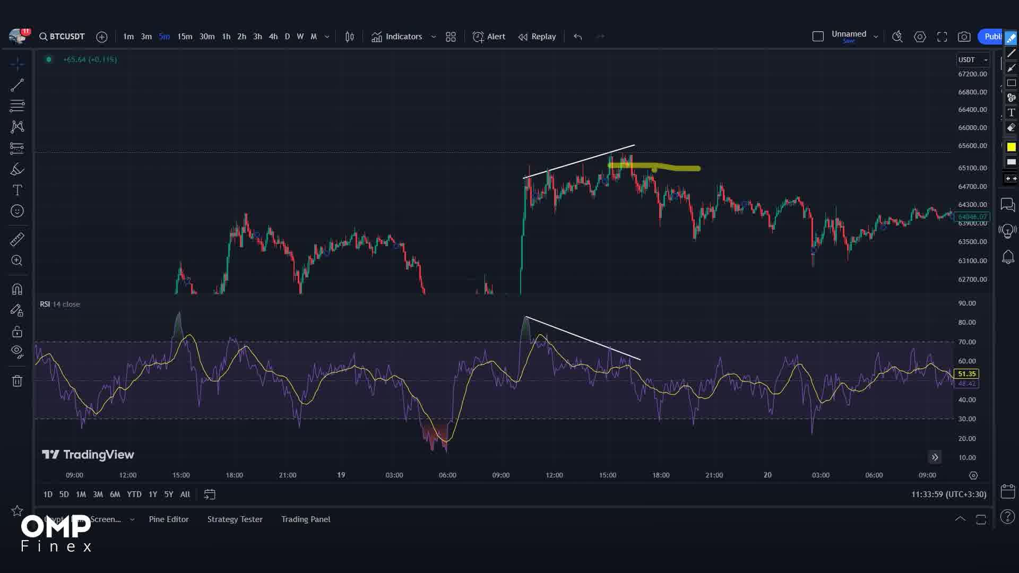Toggle the Lock all drawings icon

pyautogui.click(x=17, y=332)
